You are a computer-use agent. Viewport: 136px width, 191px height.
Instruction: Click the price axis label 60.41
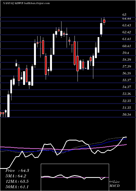pos(127,46)
